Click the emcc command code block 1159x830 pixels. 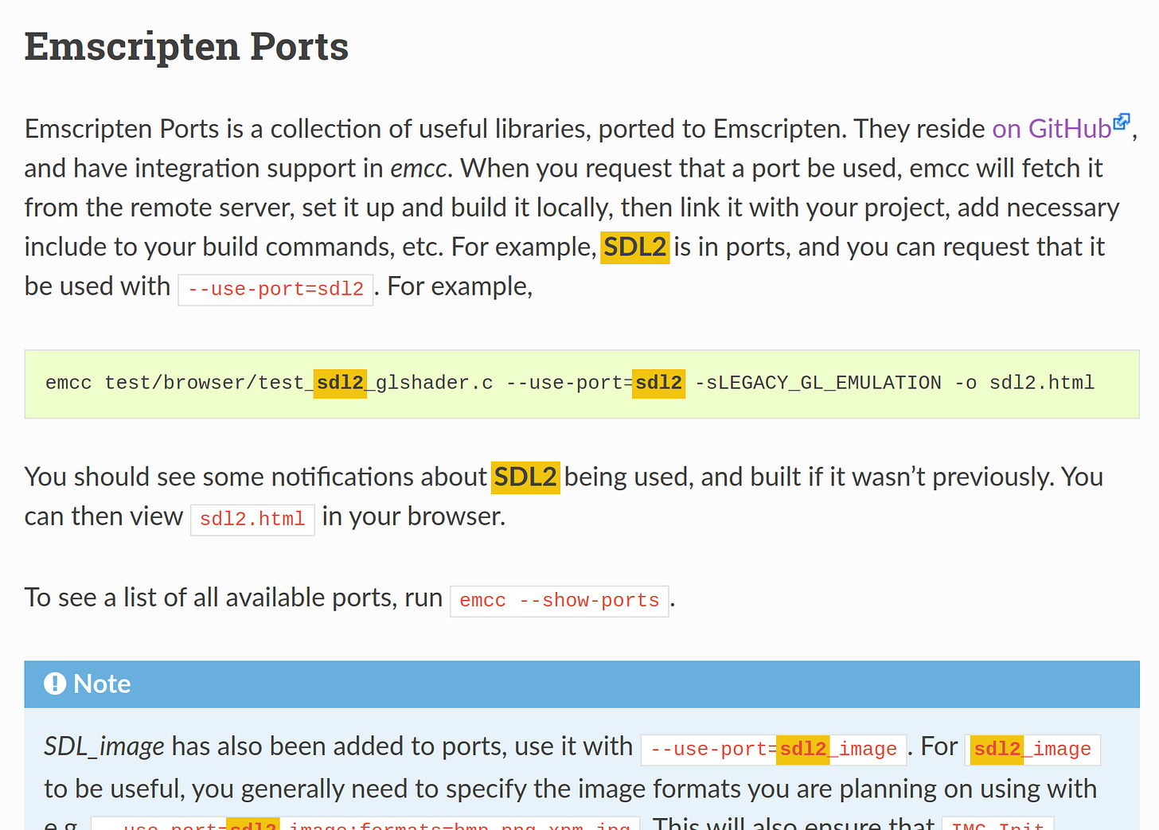tap(582, 384)
